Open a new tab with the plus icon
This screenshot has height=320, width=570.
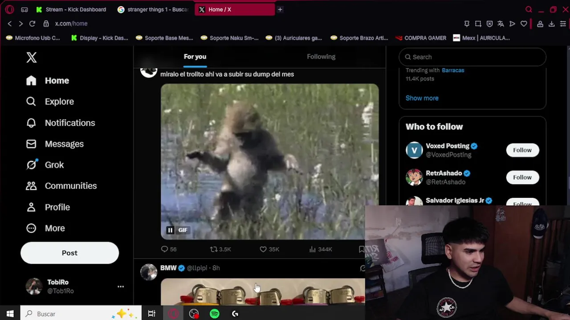[280, 9]
